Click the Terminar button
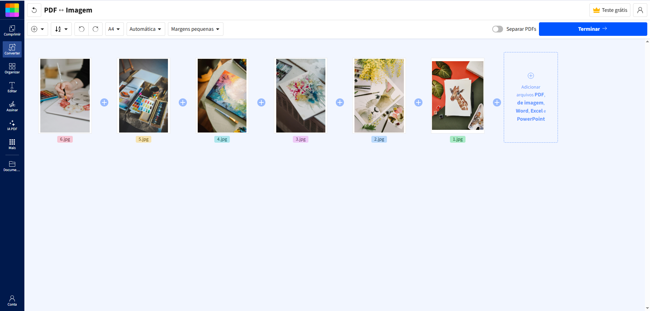The height and width of the screenshot is (311, 650). coord(593,29)
